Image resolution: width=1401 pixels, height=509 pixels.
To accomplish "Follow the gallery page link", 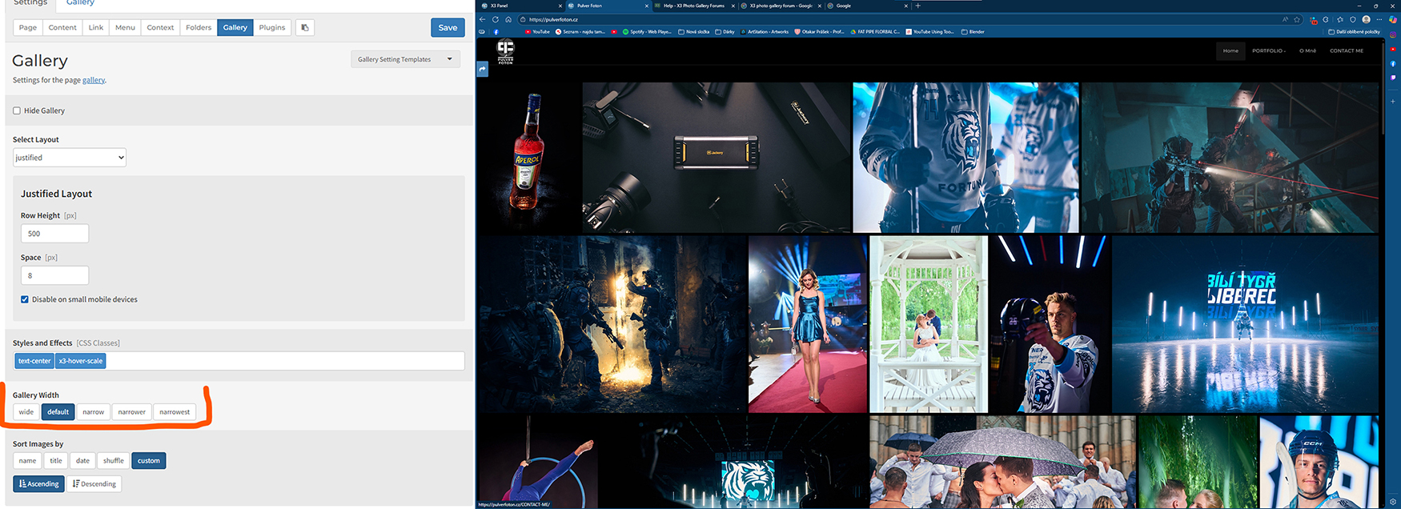I will tap(94, 80).
